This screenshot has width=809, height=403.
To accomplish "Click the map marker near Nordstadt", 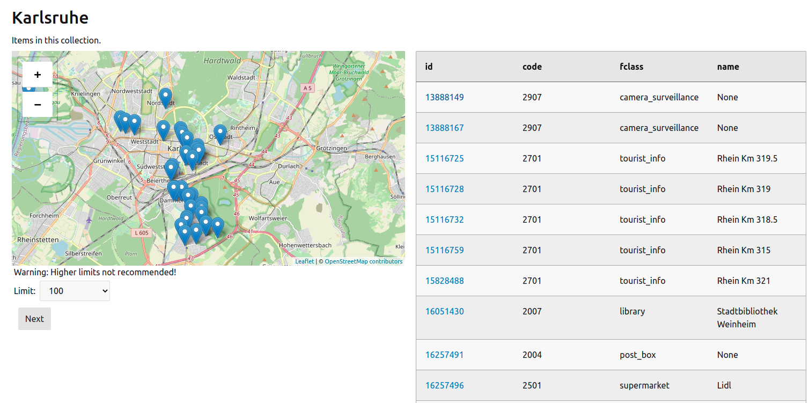I will click(x=165, y=98).
